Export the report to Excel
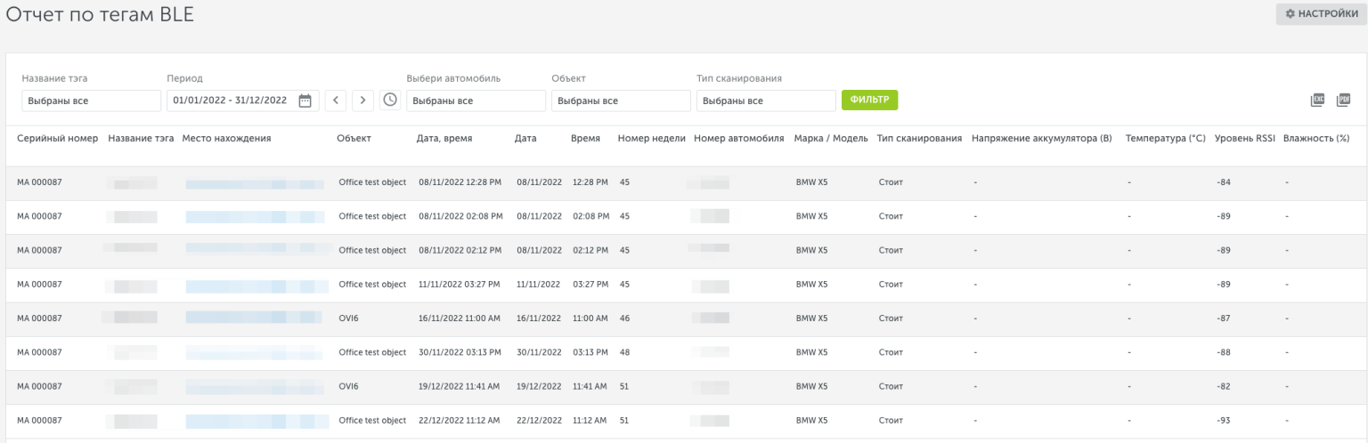The height and width of the screenshot is (443, 1368). [x=1317, y=101]
